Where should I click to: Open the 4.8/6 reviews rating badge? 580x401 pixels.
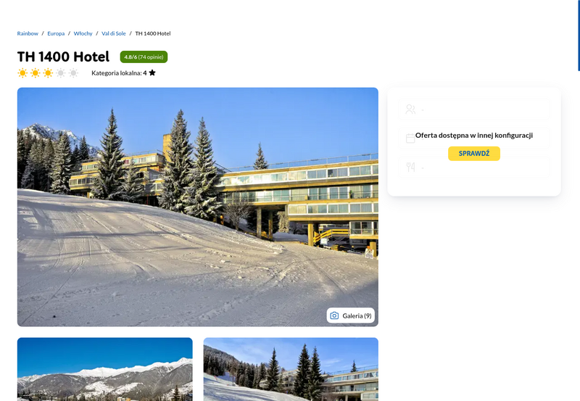[x=144, y=57]
